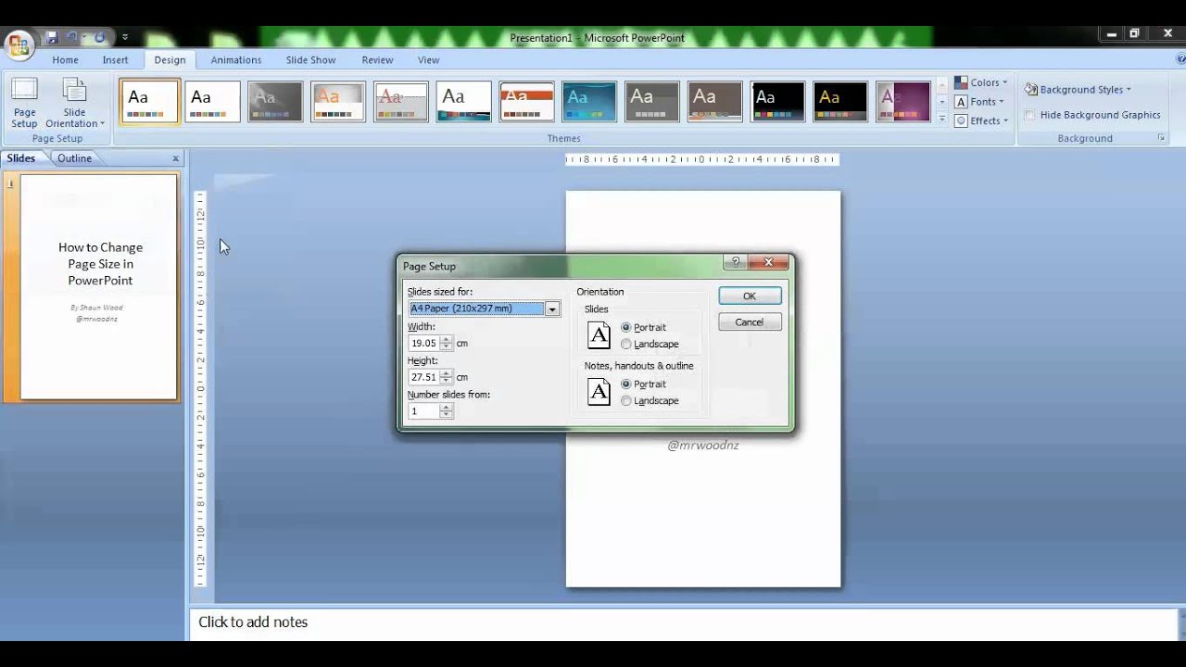Open the theme Colors dropdown
1186x667 pixels.
click(x=981, y=82)
